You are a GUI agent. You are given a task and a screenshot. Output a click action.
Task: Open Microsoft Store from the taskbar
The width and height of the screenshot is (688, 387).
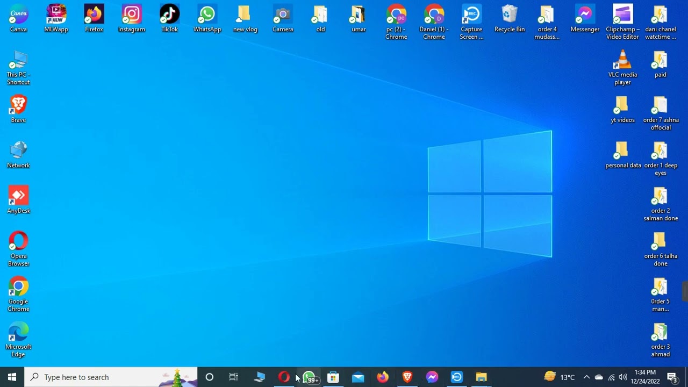pos(333,377)
